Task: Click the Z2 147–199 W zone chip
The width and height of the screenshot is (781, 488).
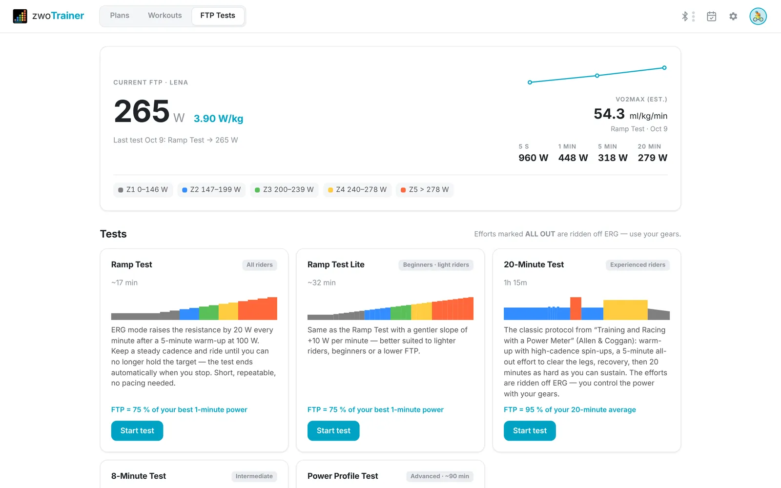Action: point(211,190)
